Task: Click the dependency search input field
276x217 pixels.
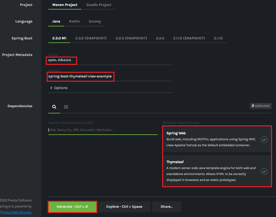Action: 103,130
